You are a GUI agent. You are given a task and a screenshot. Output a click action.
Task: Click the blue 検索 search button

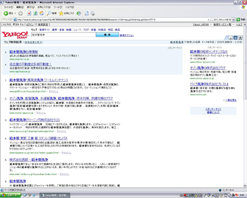[x=107, y=35]
